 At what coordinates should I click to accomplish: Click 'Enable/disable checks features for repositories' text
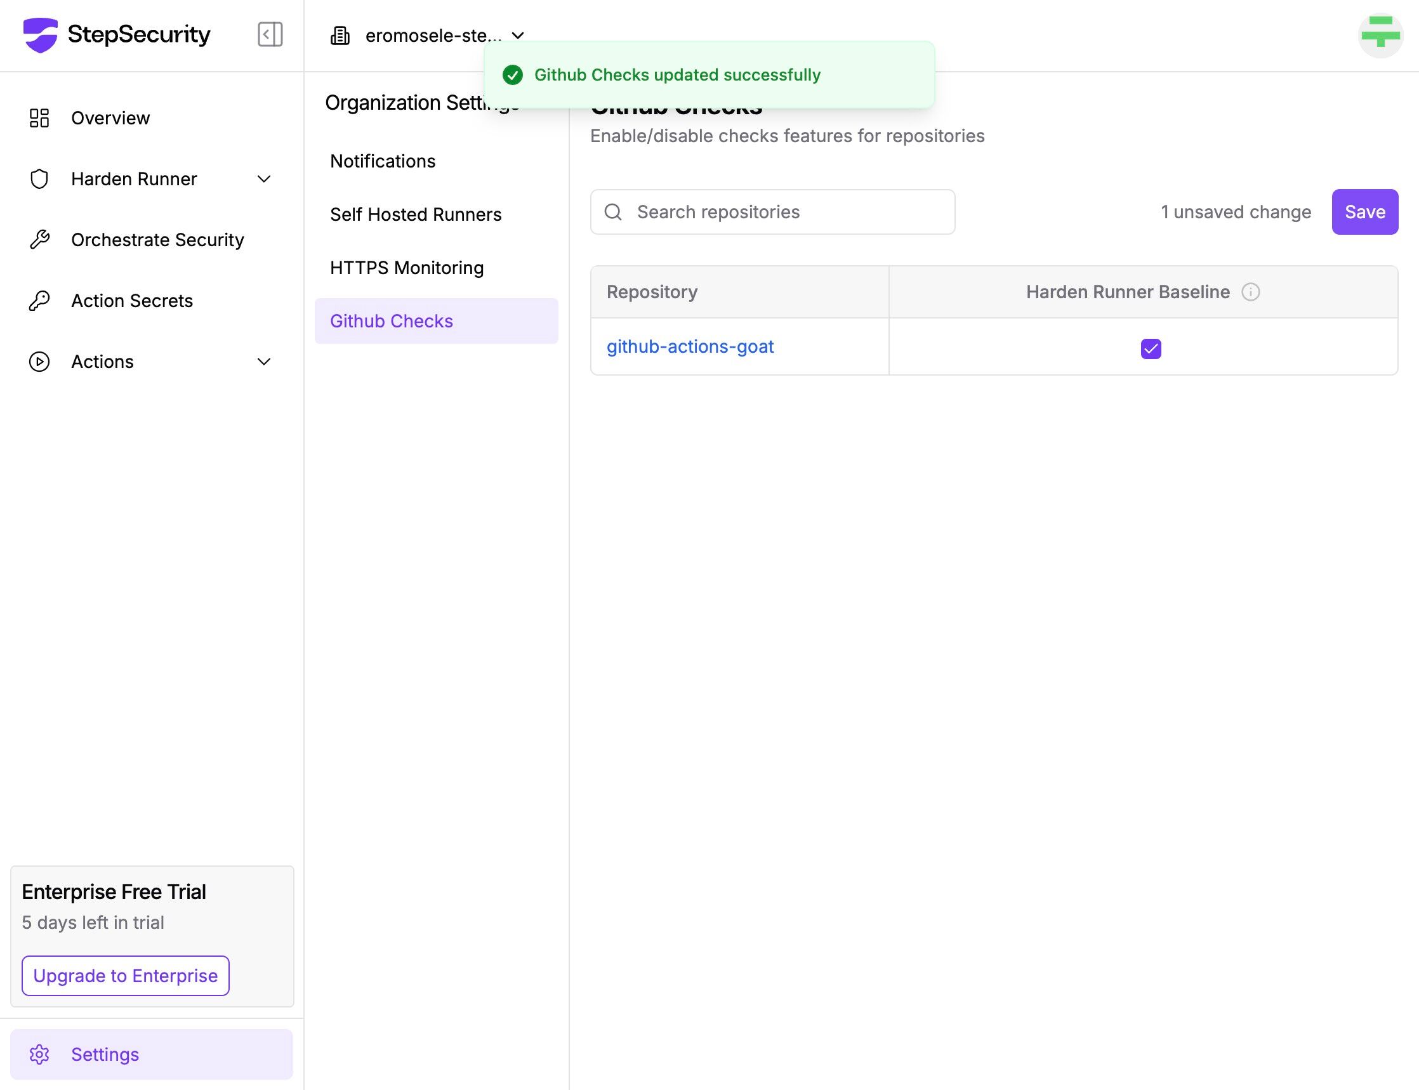pos(787,136)
